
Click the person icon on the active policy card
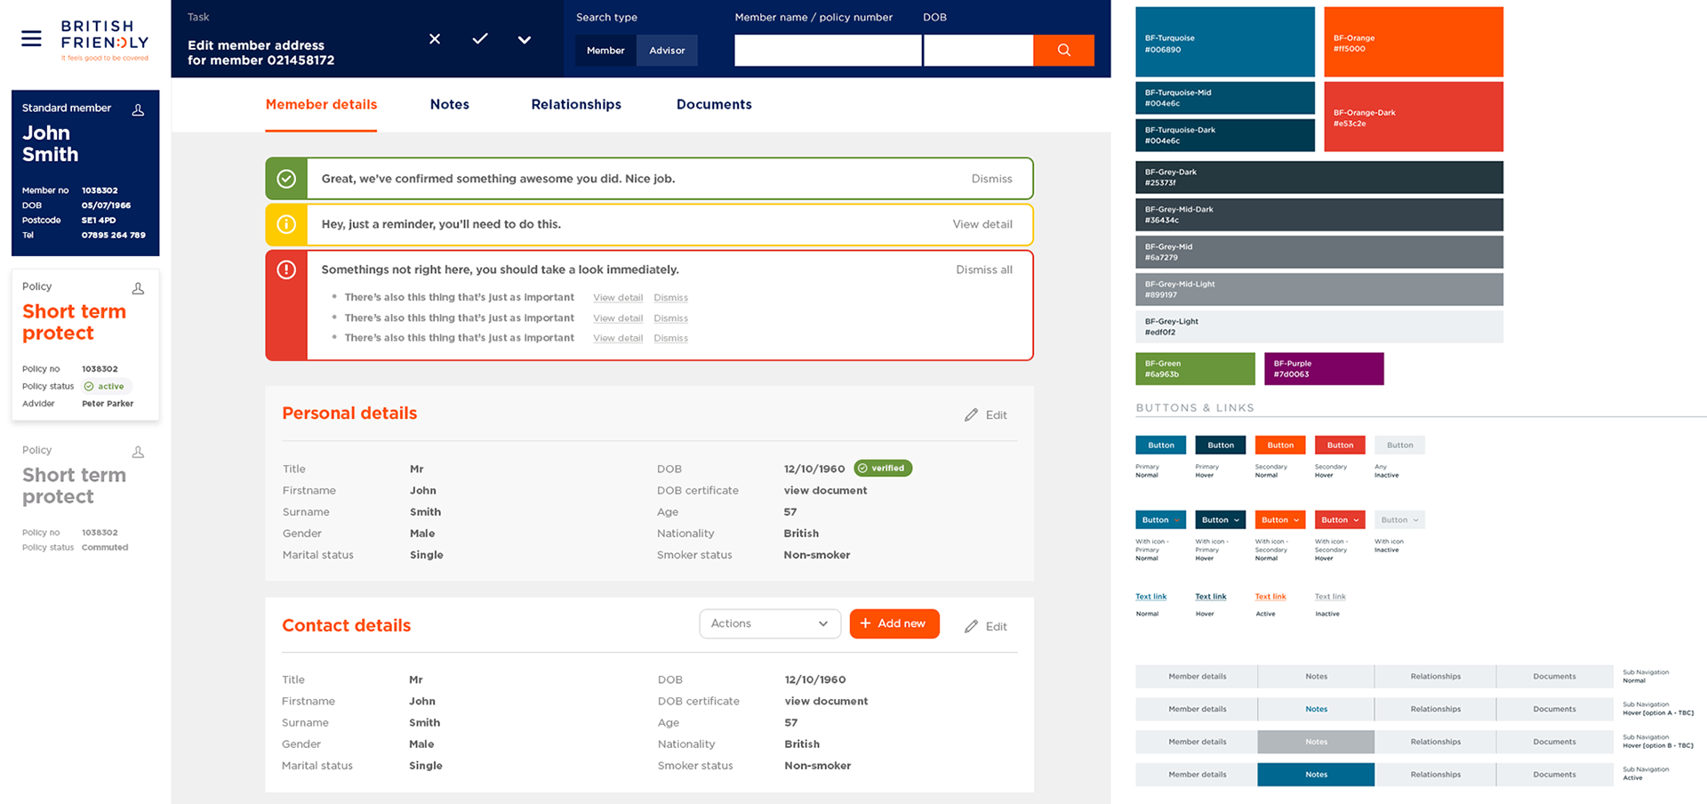click(x=138, y=288)
